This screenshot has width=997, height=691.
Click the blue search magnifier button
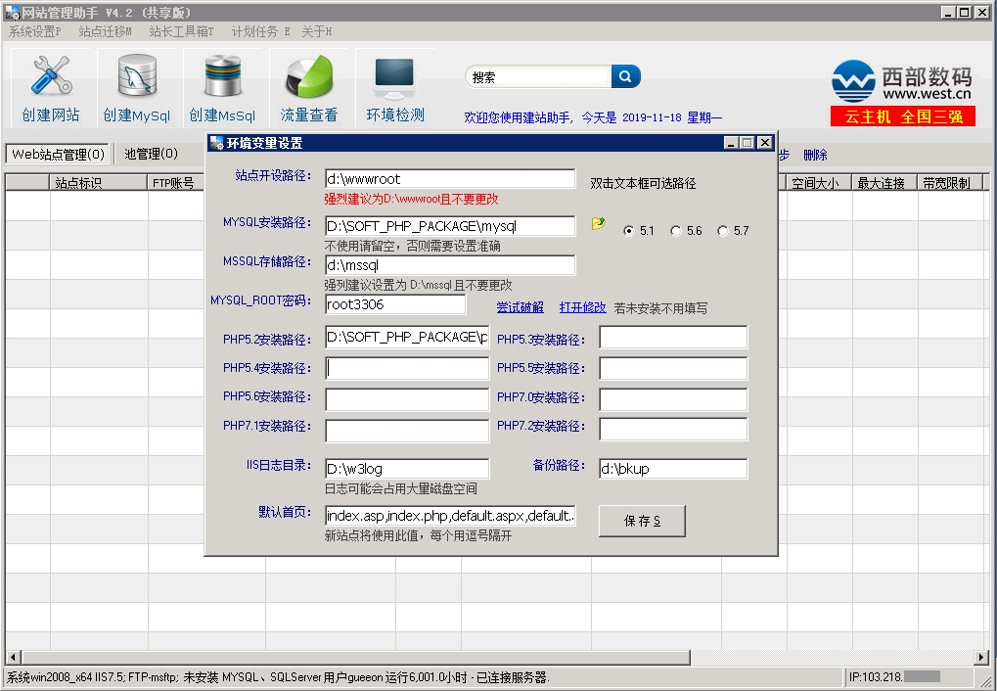[626, 76]
